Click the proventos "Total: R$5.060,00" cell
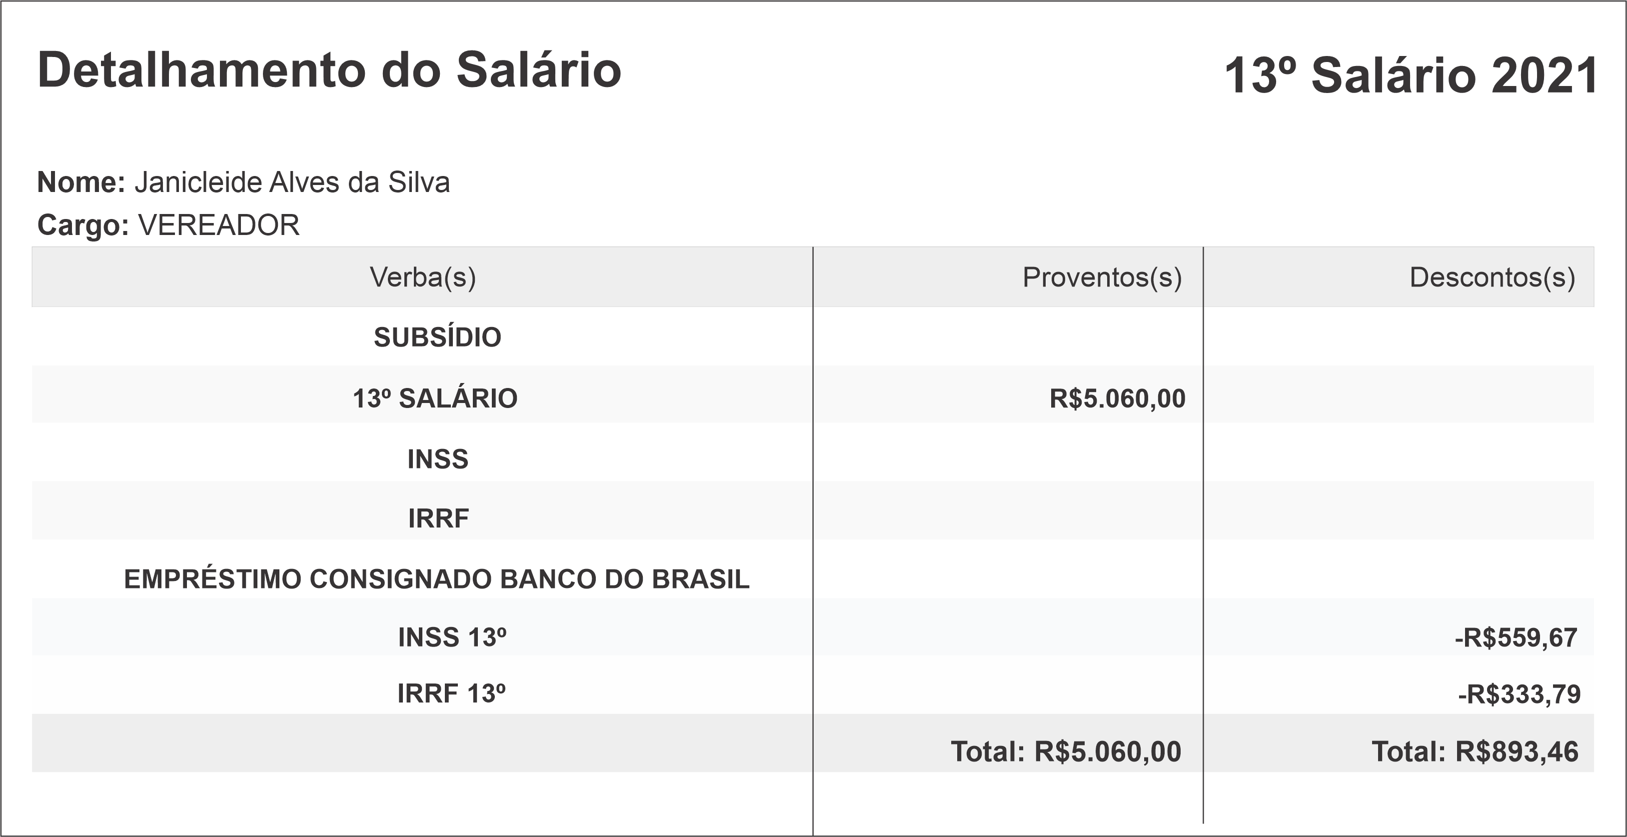 (x=1066, y=751)
